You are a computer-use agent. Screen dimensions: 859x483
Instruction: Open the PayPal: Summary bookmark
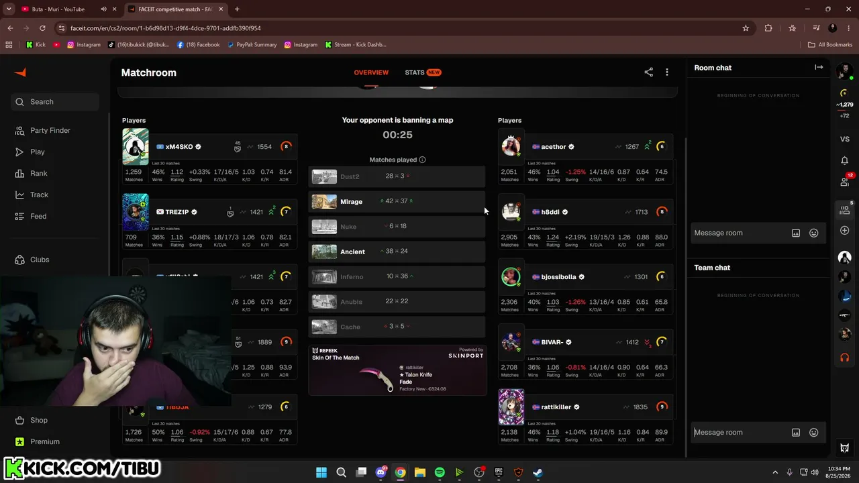tap(252, 45)
